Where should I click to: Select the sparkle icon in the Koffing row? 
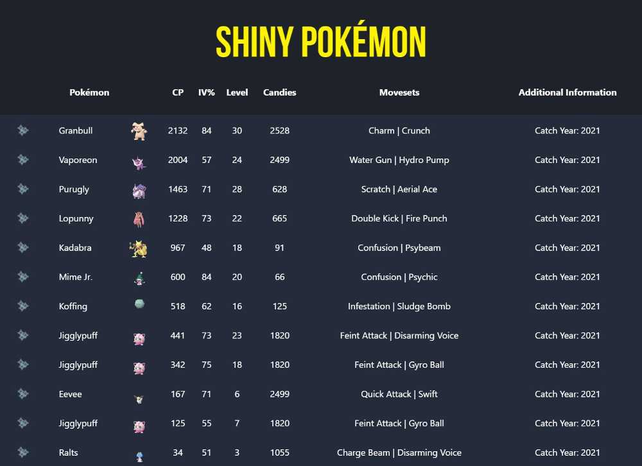pos(23,306)
